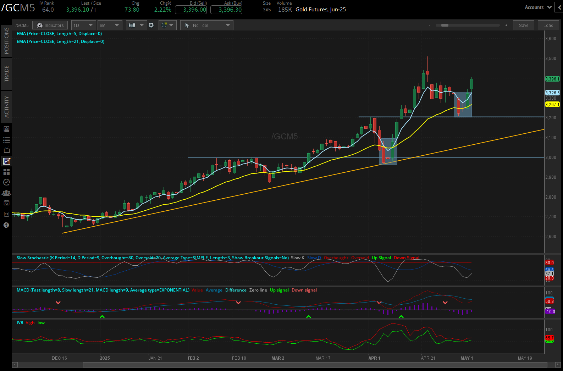Image resolution: width=563 pixels, height=371 pixels.
Task: Click the EMA Length=5 study label
Action: (x=59, y=34)
